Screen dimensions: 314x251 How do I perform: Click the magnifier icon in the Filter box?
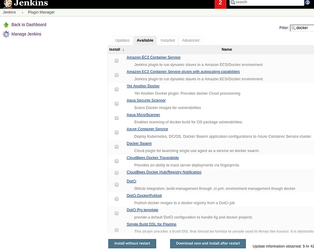[x=293, y=28]
